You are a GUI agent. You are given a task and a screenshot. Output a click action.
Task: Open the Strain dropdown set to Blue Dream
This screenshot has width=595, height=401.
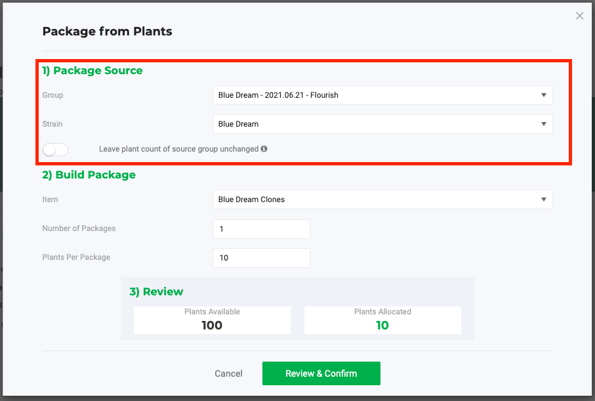click(382, 124)
